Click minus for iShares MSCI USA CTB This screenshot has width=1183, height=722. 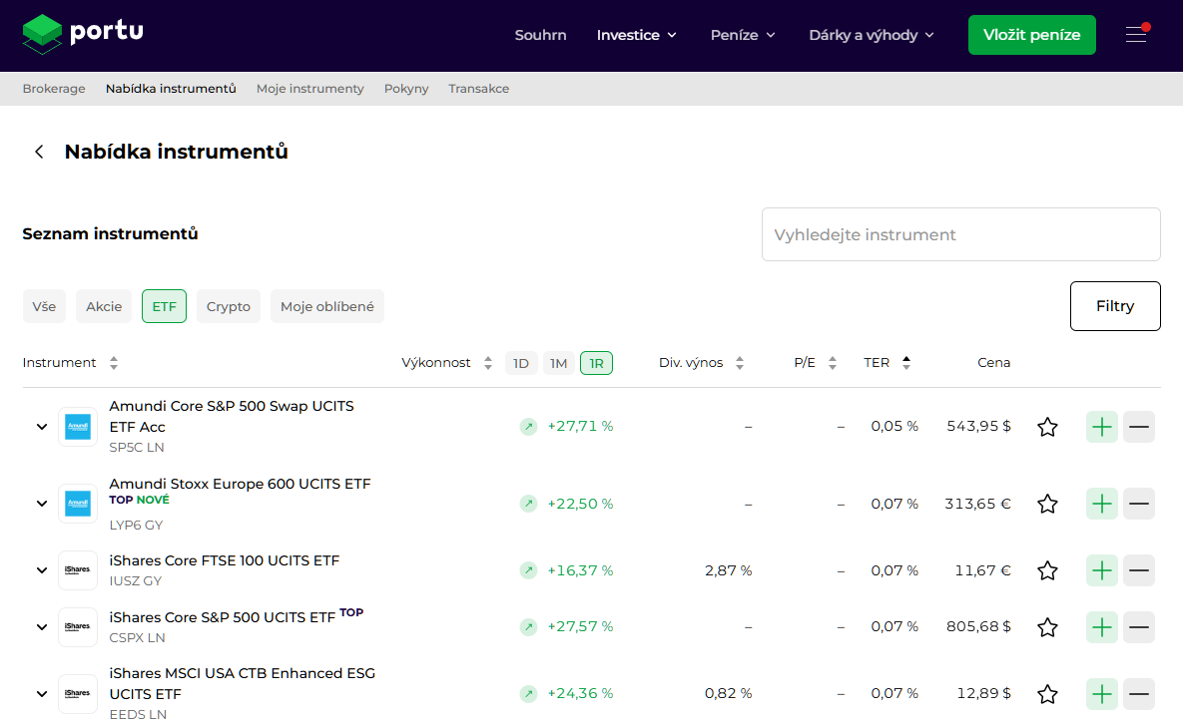(x=1139, y=693)
